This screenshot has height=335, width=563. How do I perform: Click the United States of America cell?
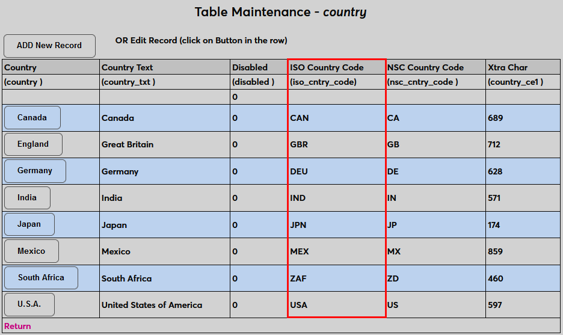click(x=152, y=305)
